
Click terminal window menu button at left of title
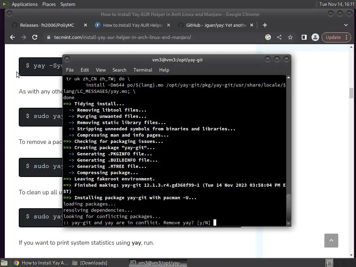point(67,59)
